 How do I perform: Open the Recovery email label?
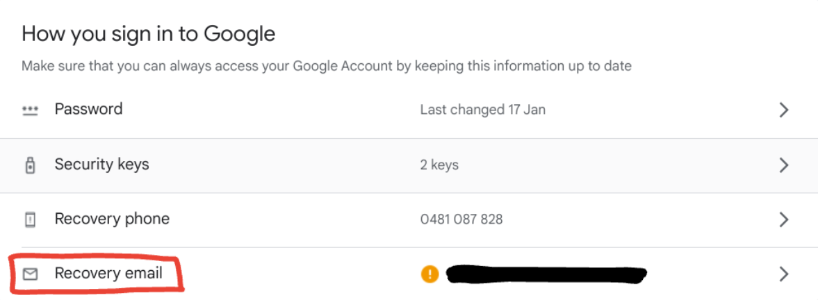click(108, 274)
